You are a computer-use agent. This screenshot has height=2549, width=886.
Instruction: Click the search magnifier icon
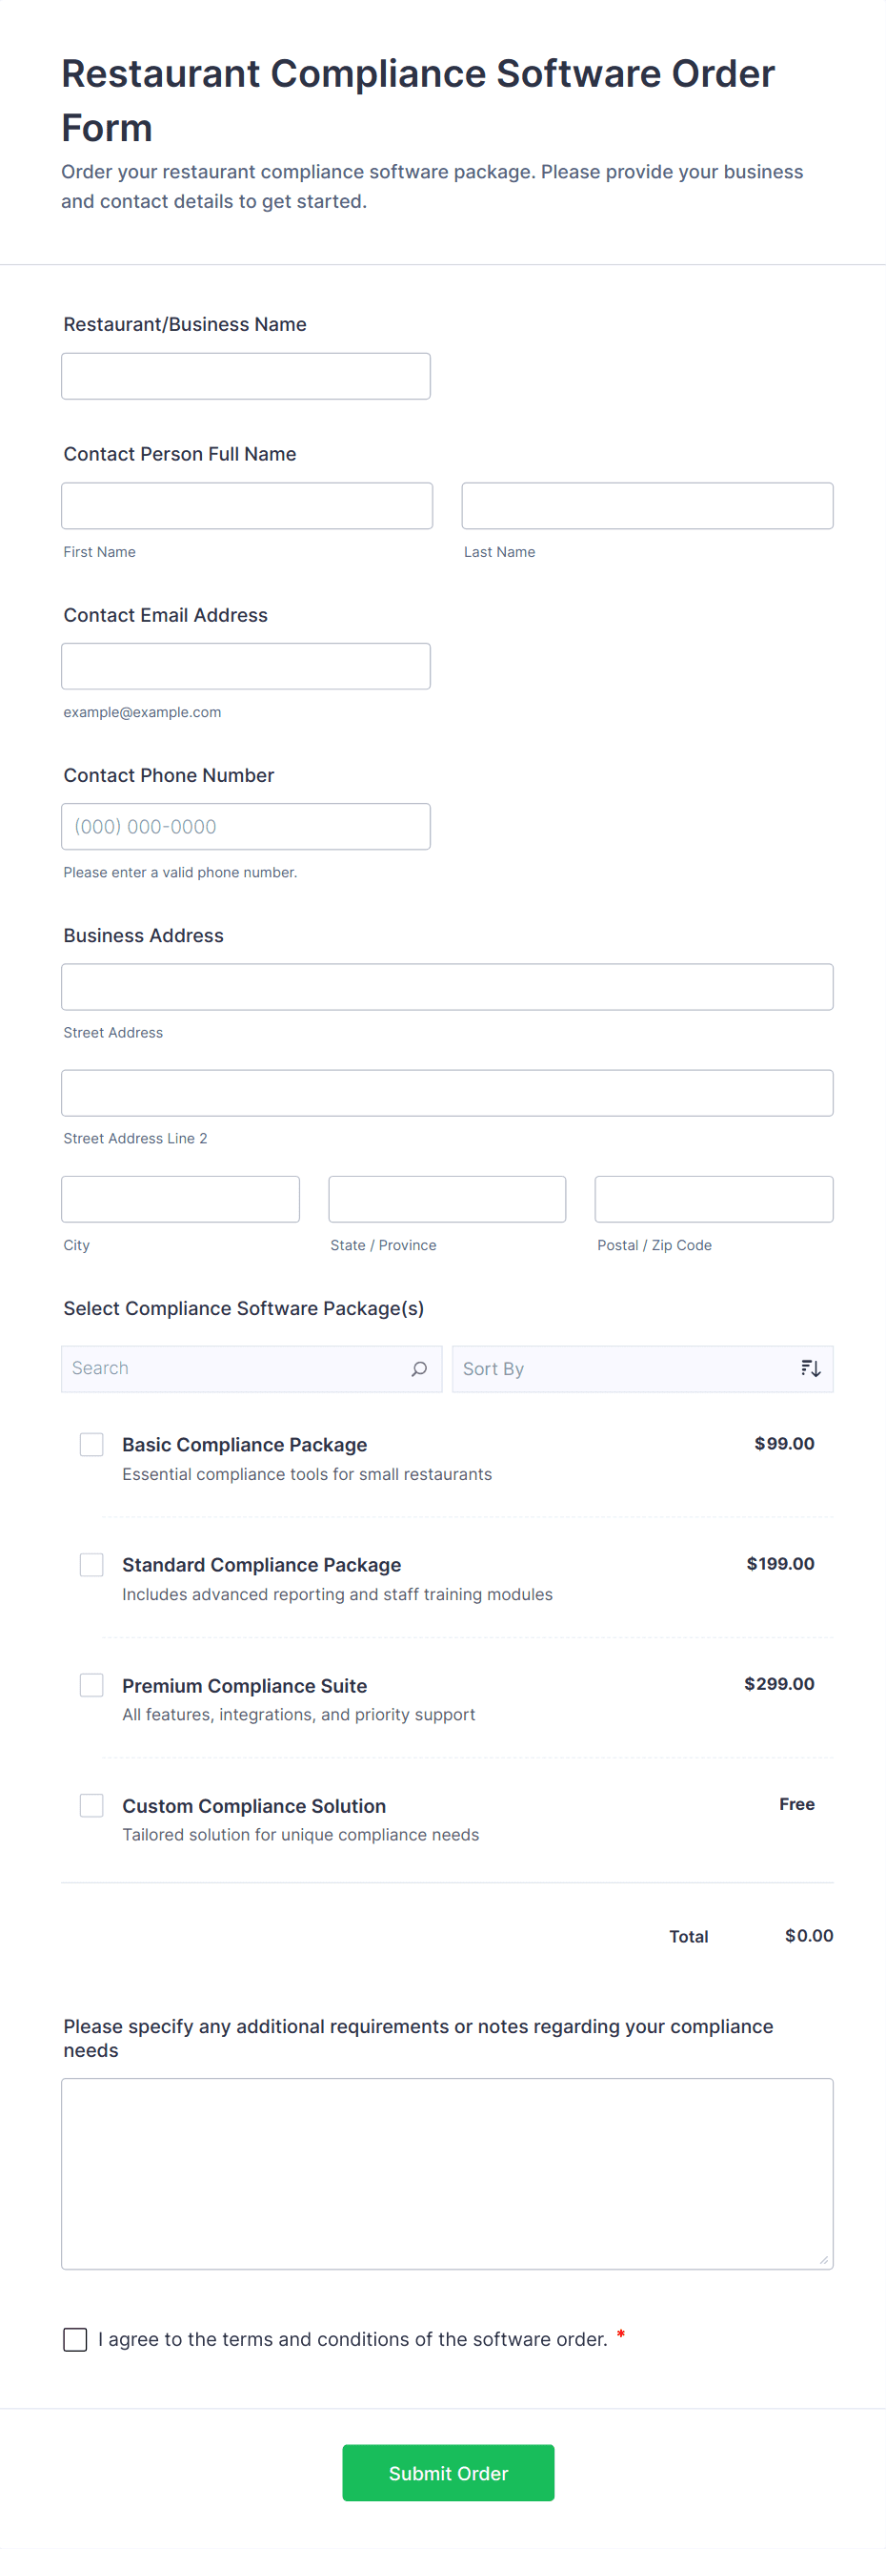coord(419,1368)
